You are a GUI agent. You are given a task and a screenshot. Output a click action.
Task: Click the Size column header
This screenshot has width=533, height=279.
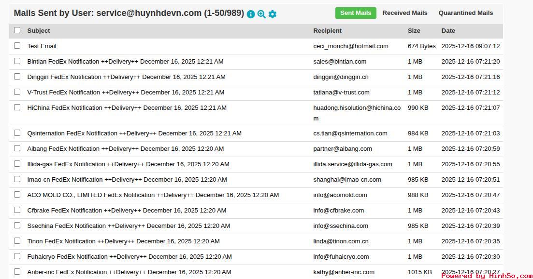coord(414,31)
